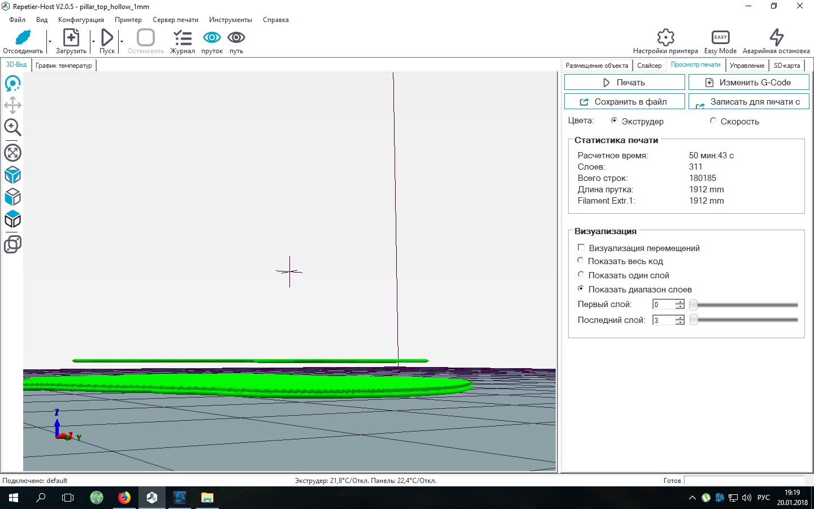Image resolution: width=814 pixels, height=509 pixels.
Task: Toggle the filament (пруток) eye icon
Action: click(212, 38)
